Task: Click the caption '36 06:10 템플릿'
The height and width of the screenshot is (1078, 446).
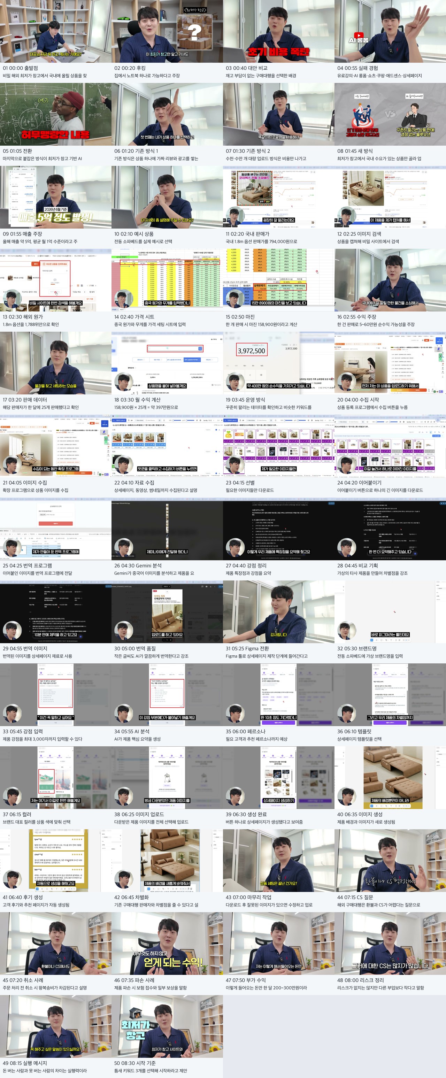Action: tap(354, 732)
